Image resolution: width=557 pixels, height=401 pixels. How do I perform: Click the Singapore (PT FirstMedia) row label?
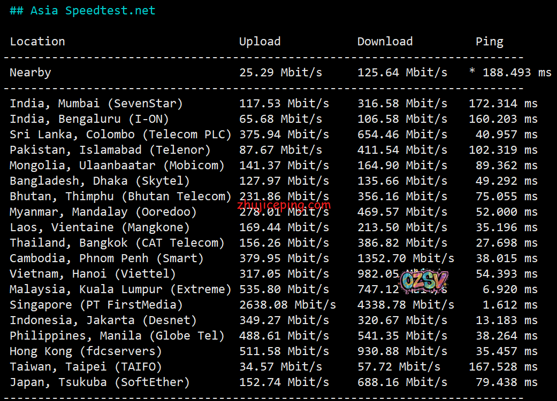96,305
